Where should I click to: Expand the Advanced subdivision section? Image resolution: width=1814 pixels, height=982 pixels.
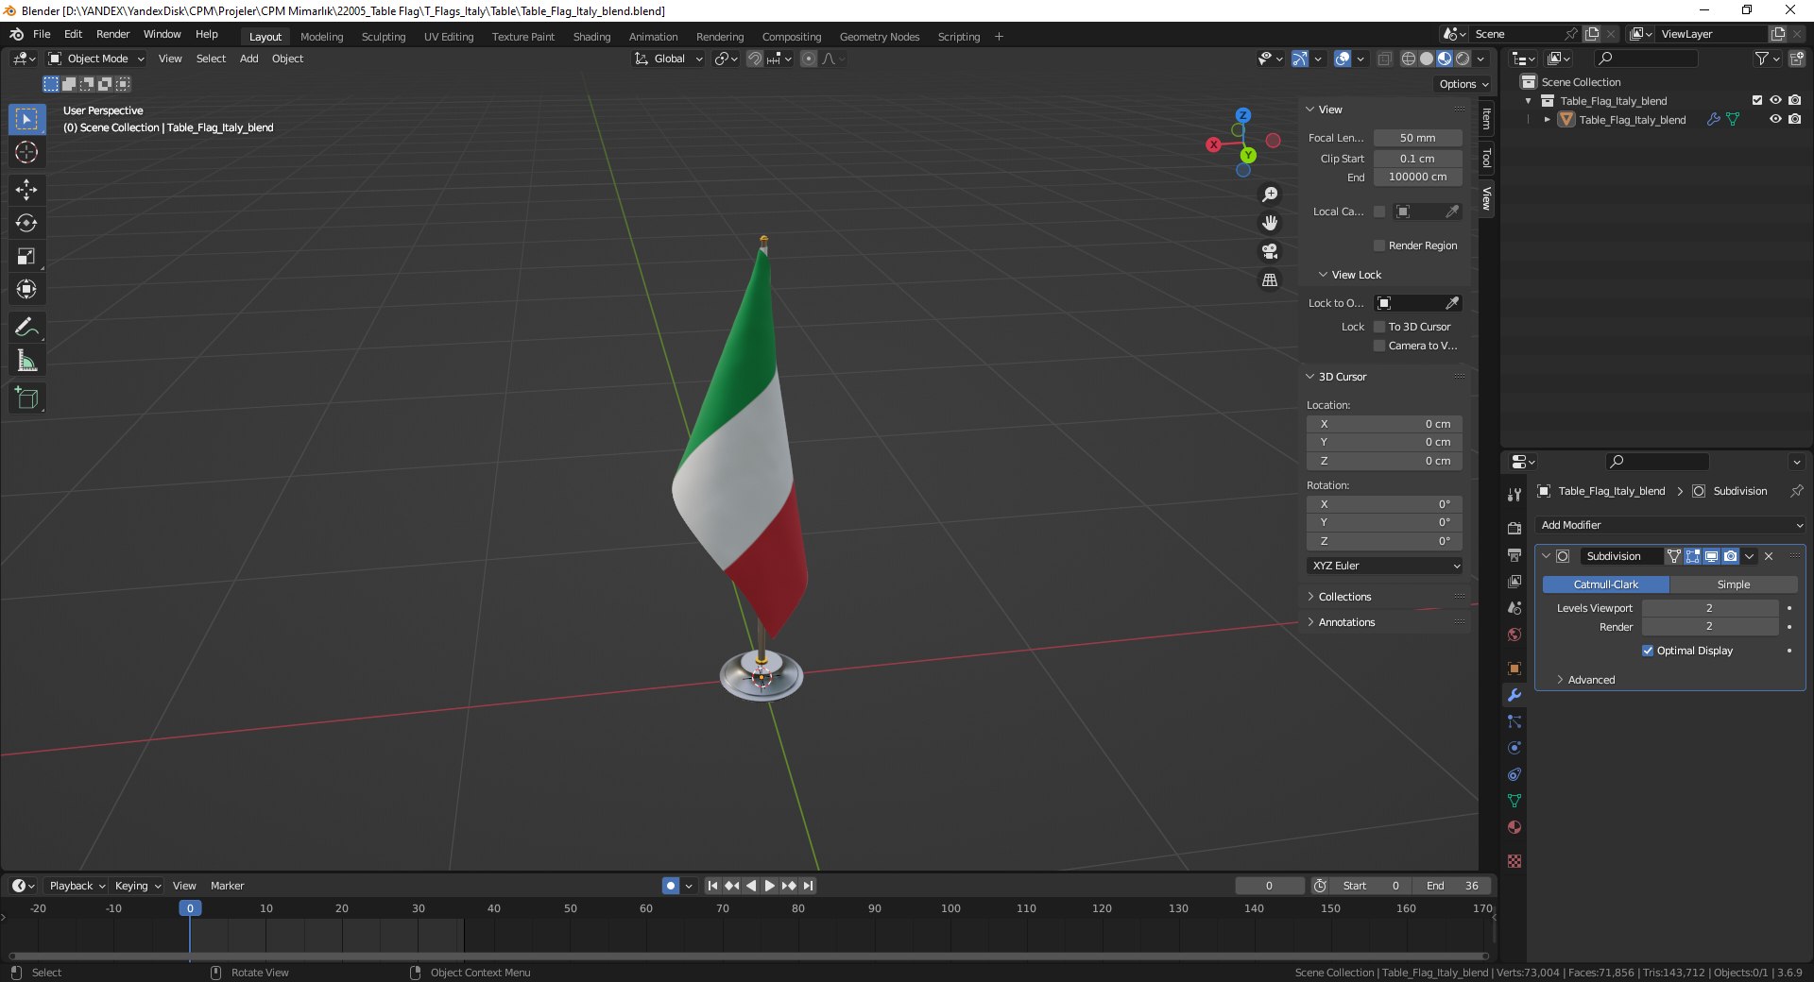tap(1591, 680)
